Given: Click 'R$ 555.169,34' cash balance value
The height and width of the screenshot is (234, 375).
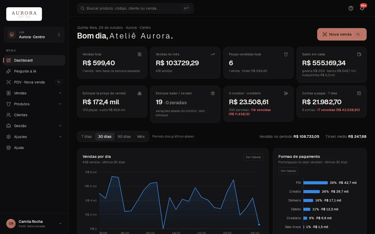Looking at the screenshot, I should tap(324, 63).
